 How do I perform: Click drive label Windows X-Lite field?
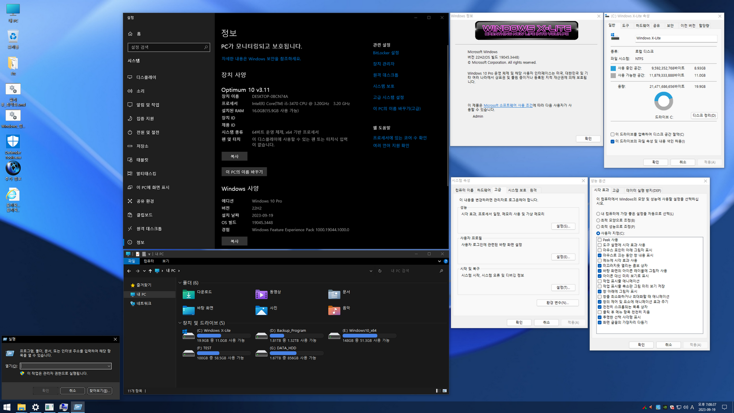676,38
